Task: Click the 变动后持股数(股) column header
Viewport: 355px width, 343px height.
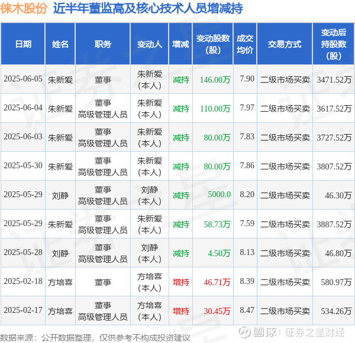Action: 334,44
